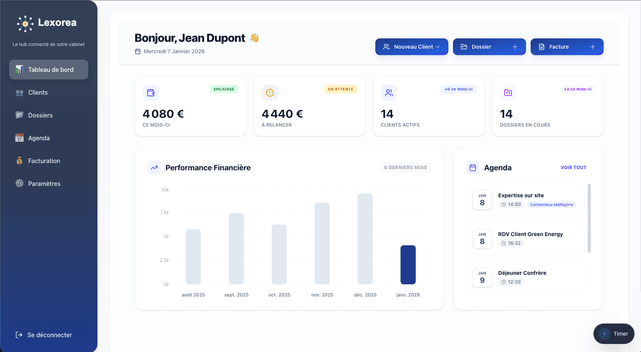
Task: Click the wallet icon on the Encaissé card
Action: pos(151,92)
